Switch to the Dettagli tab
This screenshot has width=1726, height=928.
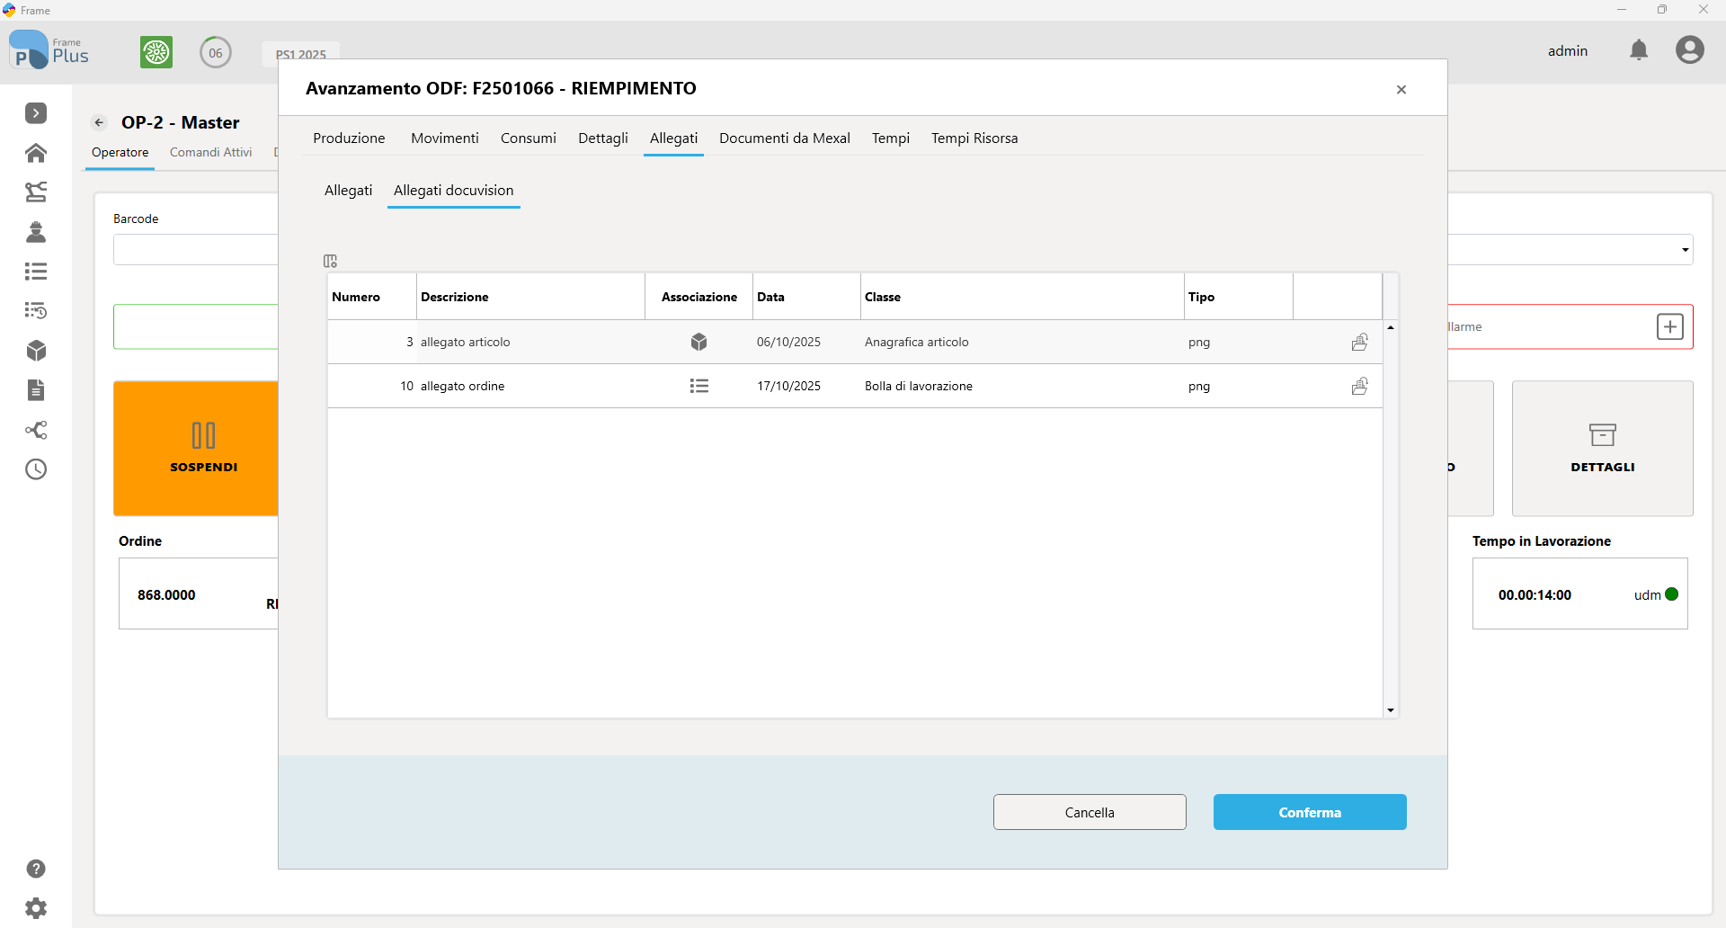tap(603, 138)
